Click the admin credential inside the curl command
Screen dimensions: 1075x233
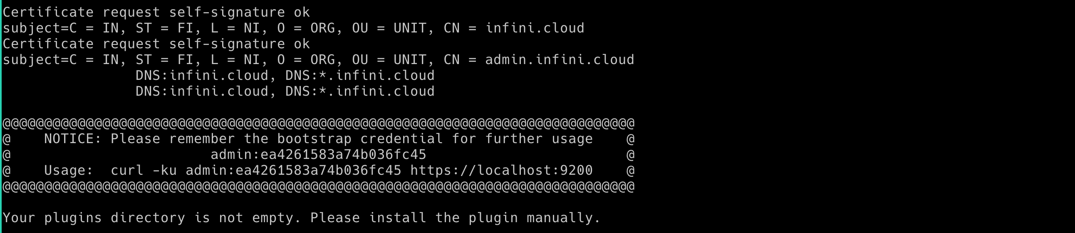pos(293,170)
